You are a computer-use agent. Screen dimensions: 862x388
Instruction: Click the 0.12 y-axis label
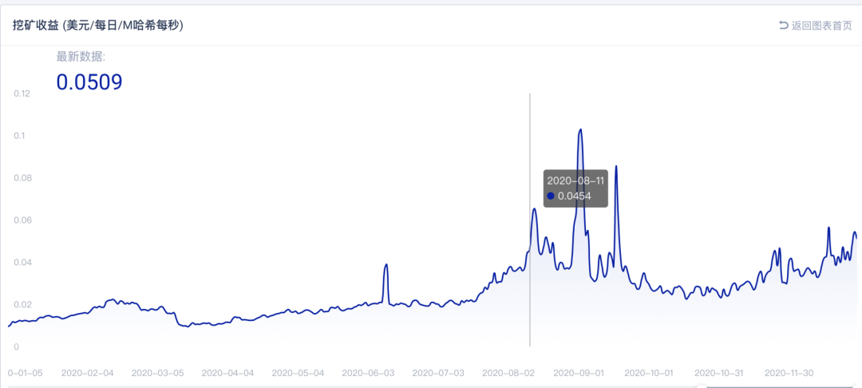tap(22, 93)
